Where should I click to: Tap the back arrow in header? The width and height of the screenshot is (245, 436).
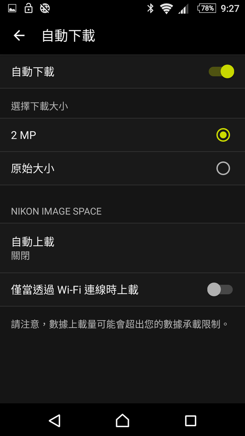coord(19,36)
